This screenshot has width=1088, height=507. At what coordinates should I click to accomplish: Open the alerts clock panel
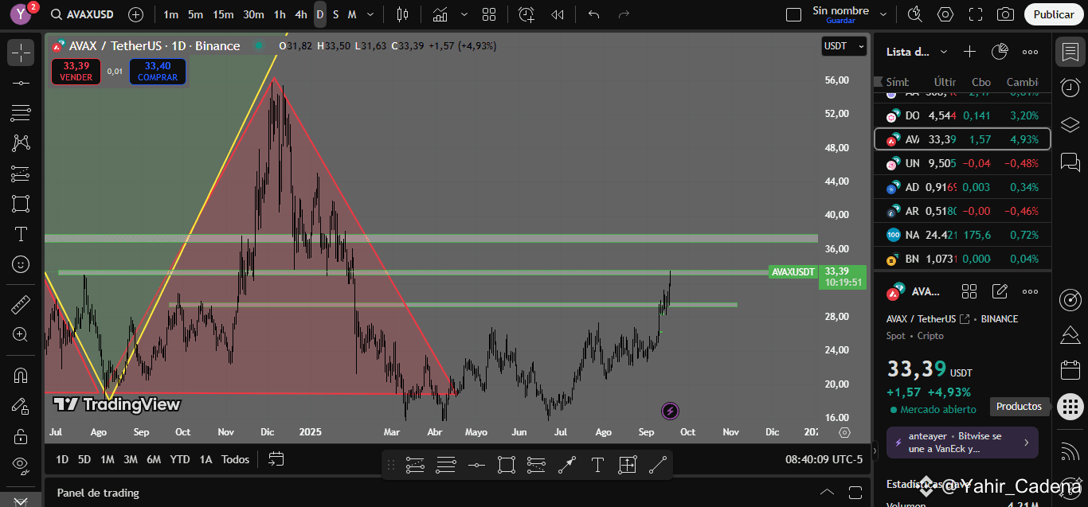click(1070, 88)
